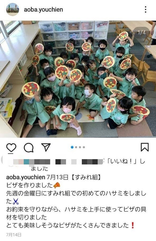This screenshot has height=241, width=156.
Task: Click the 7月14日 post timestamp
Action: tap(13, 235)
